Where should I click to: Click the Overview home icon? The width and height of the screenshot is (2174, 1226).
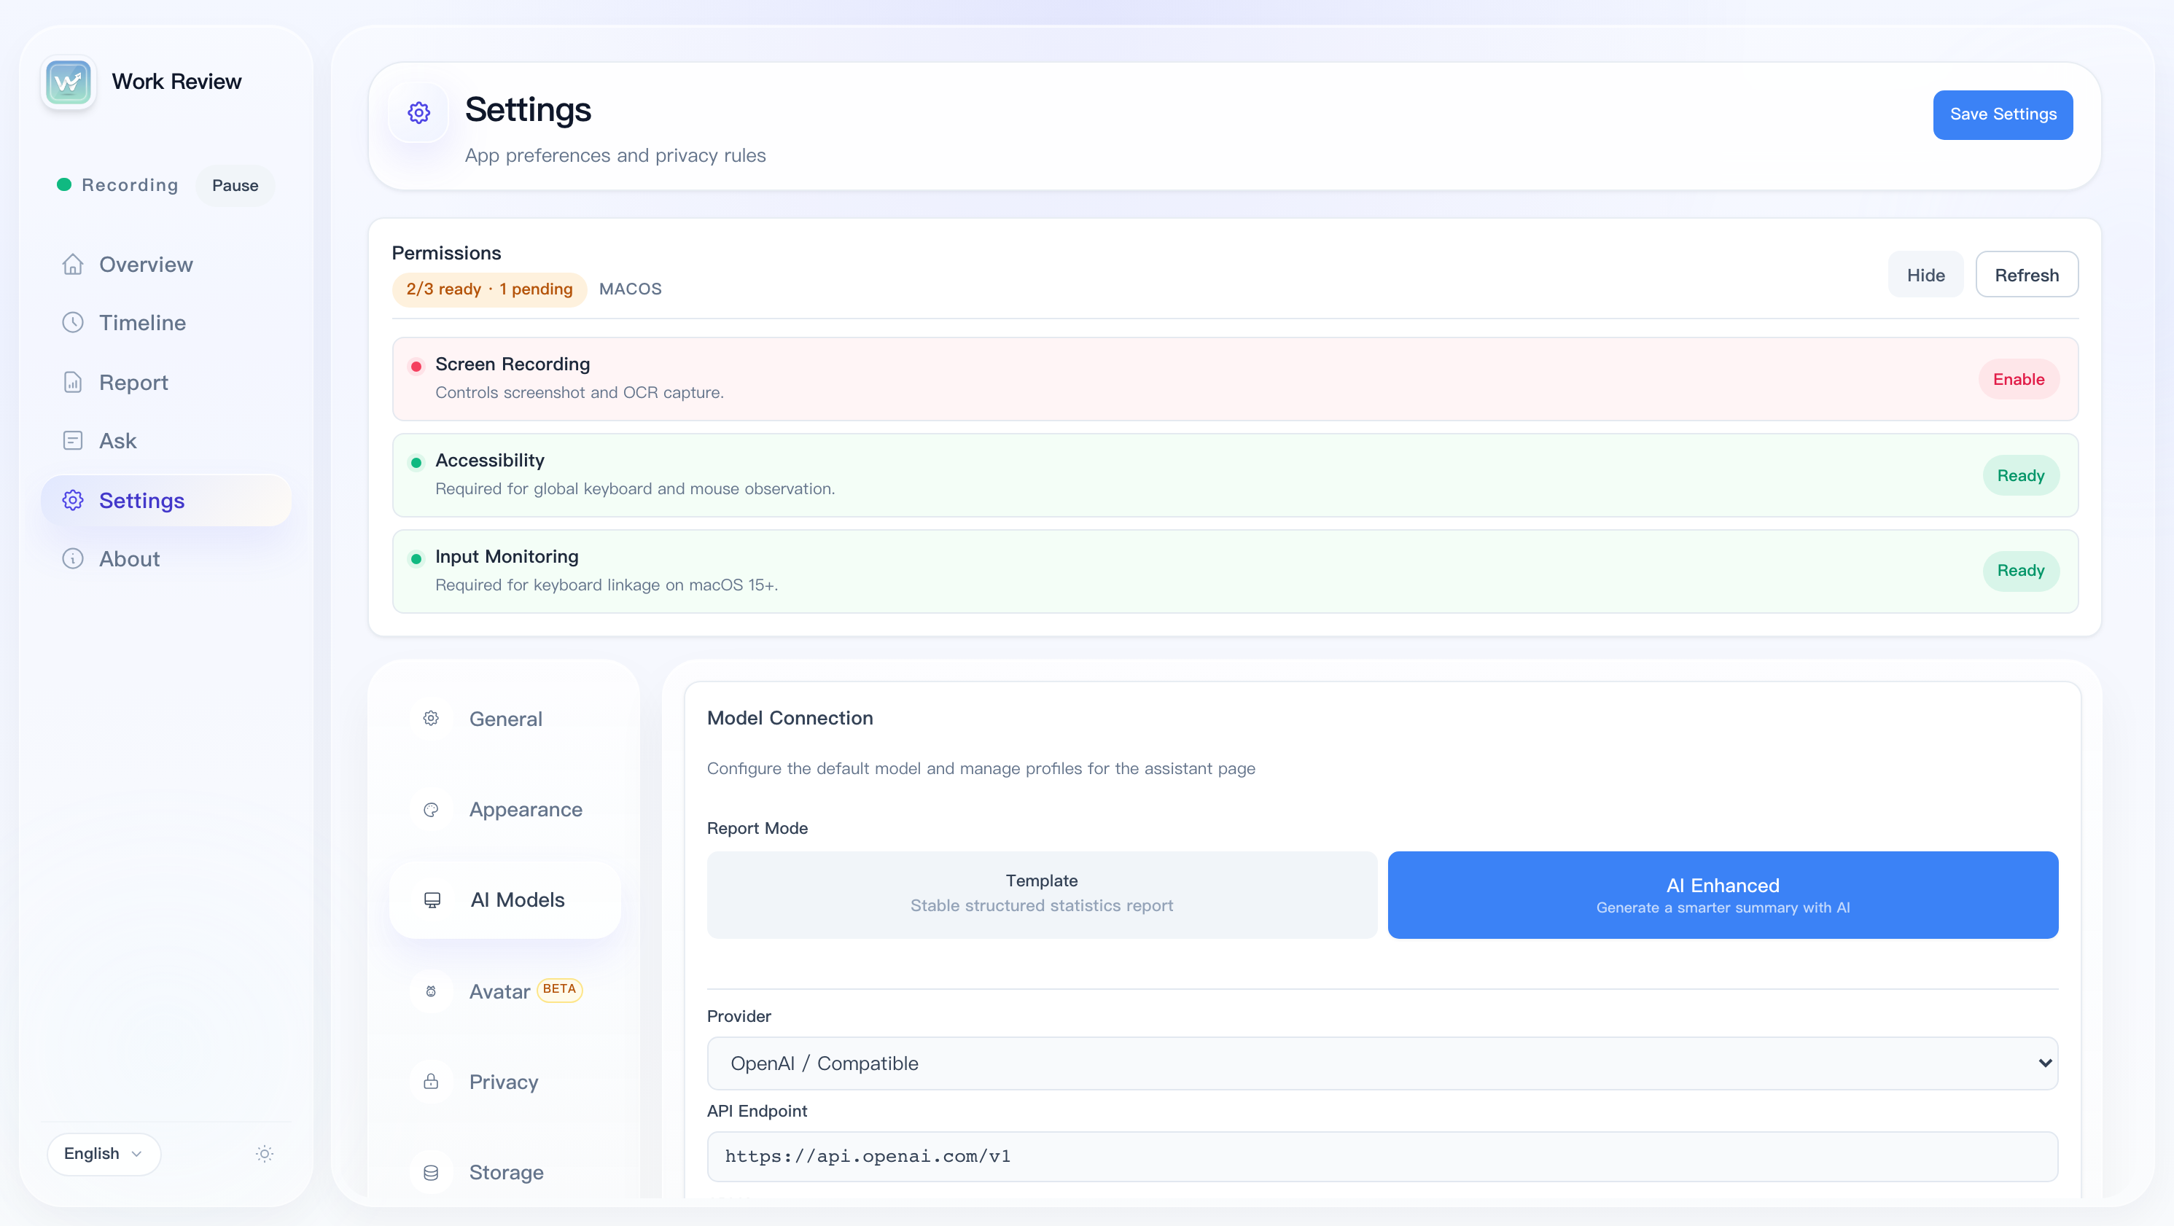click(x=73, y=265)
